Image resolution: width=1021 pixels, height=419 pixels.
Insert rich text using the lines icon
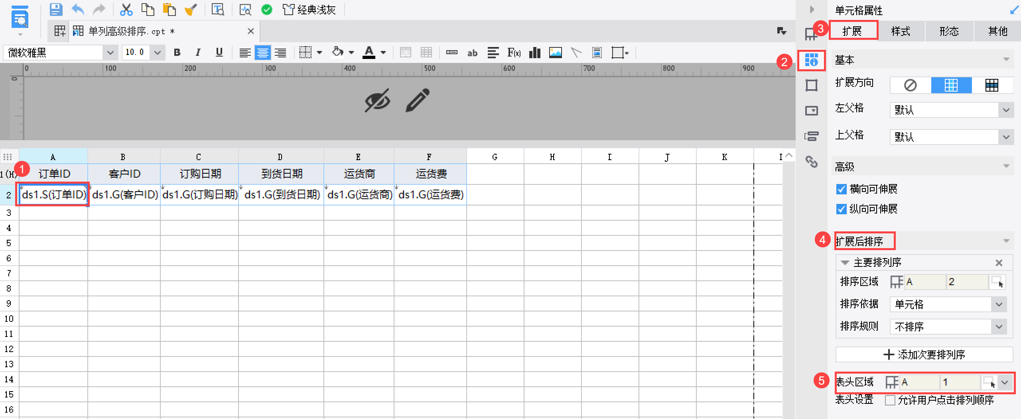pyautogui.click(x=493, y=53)
